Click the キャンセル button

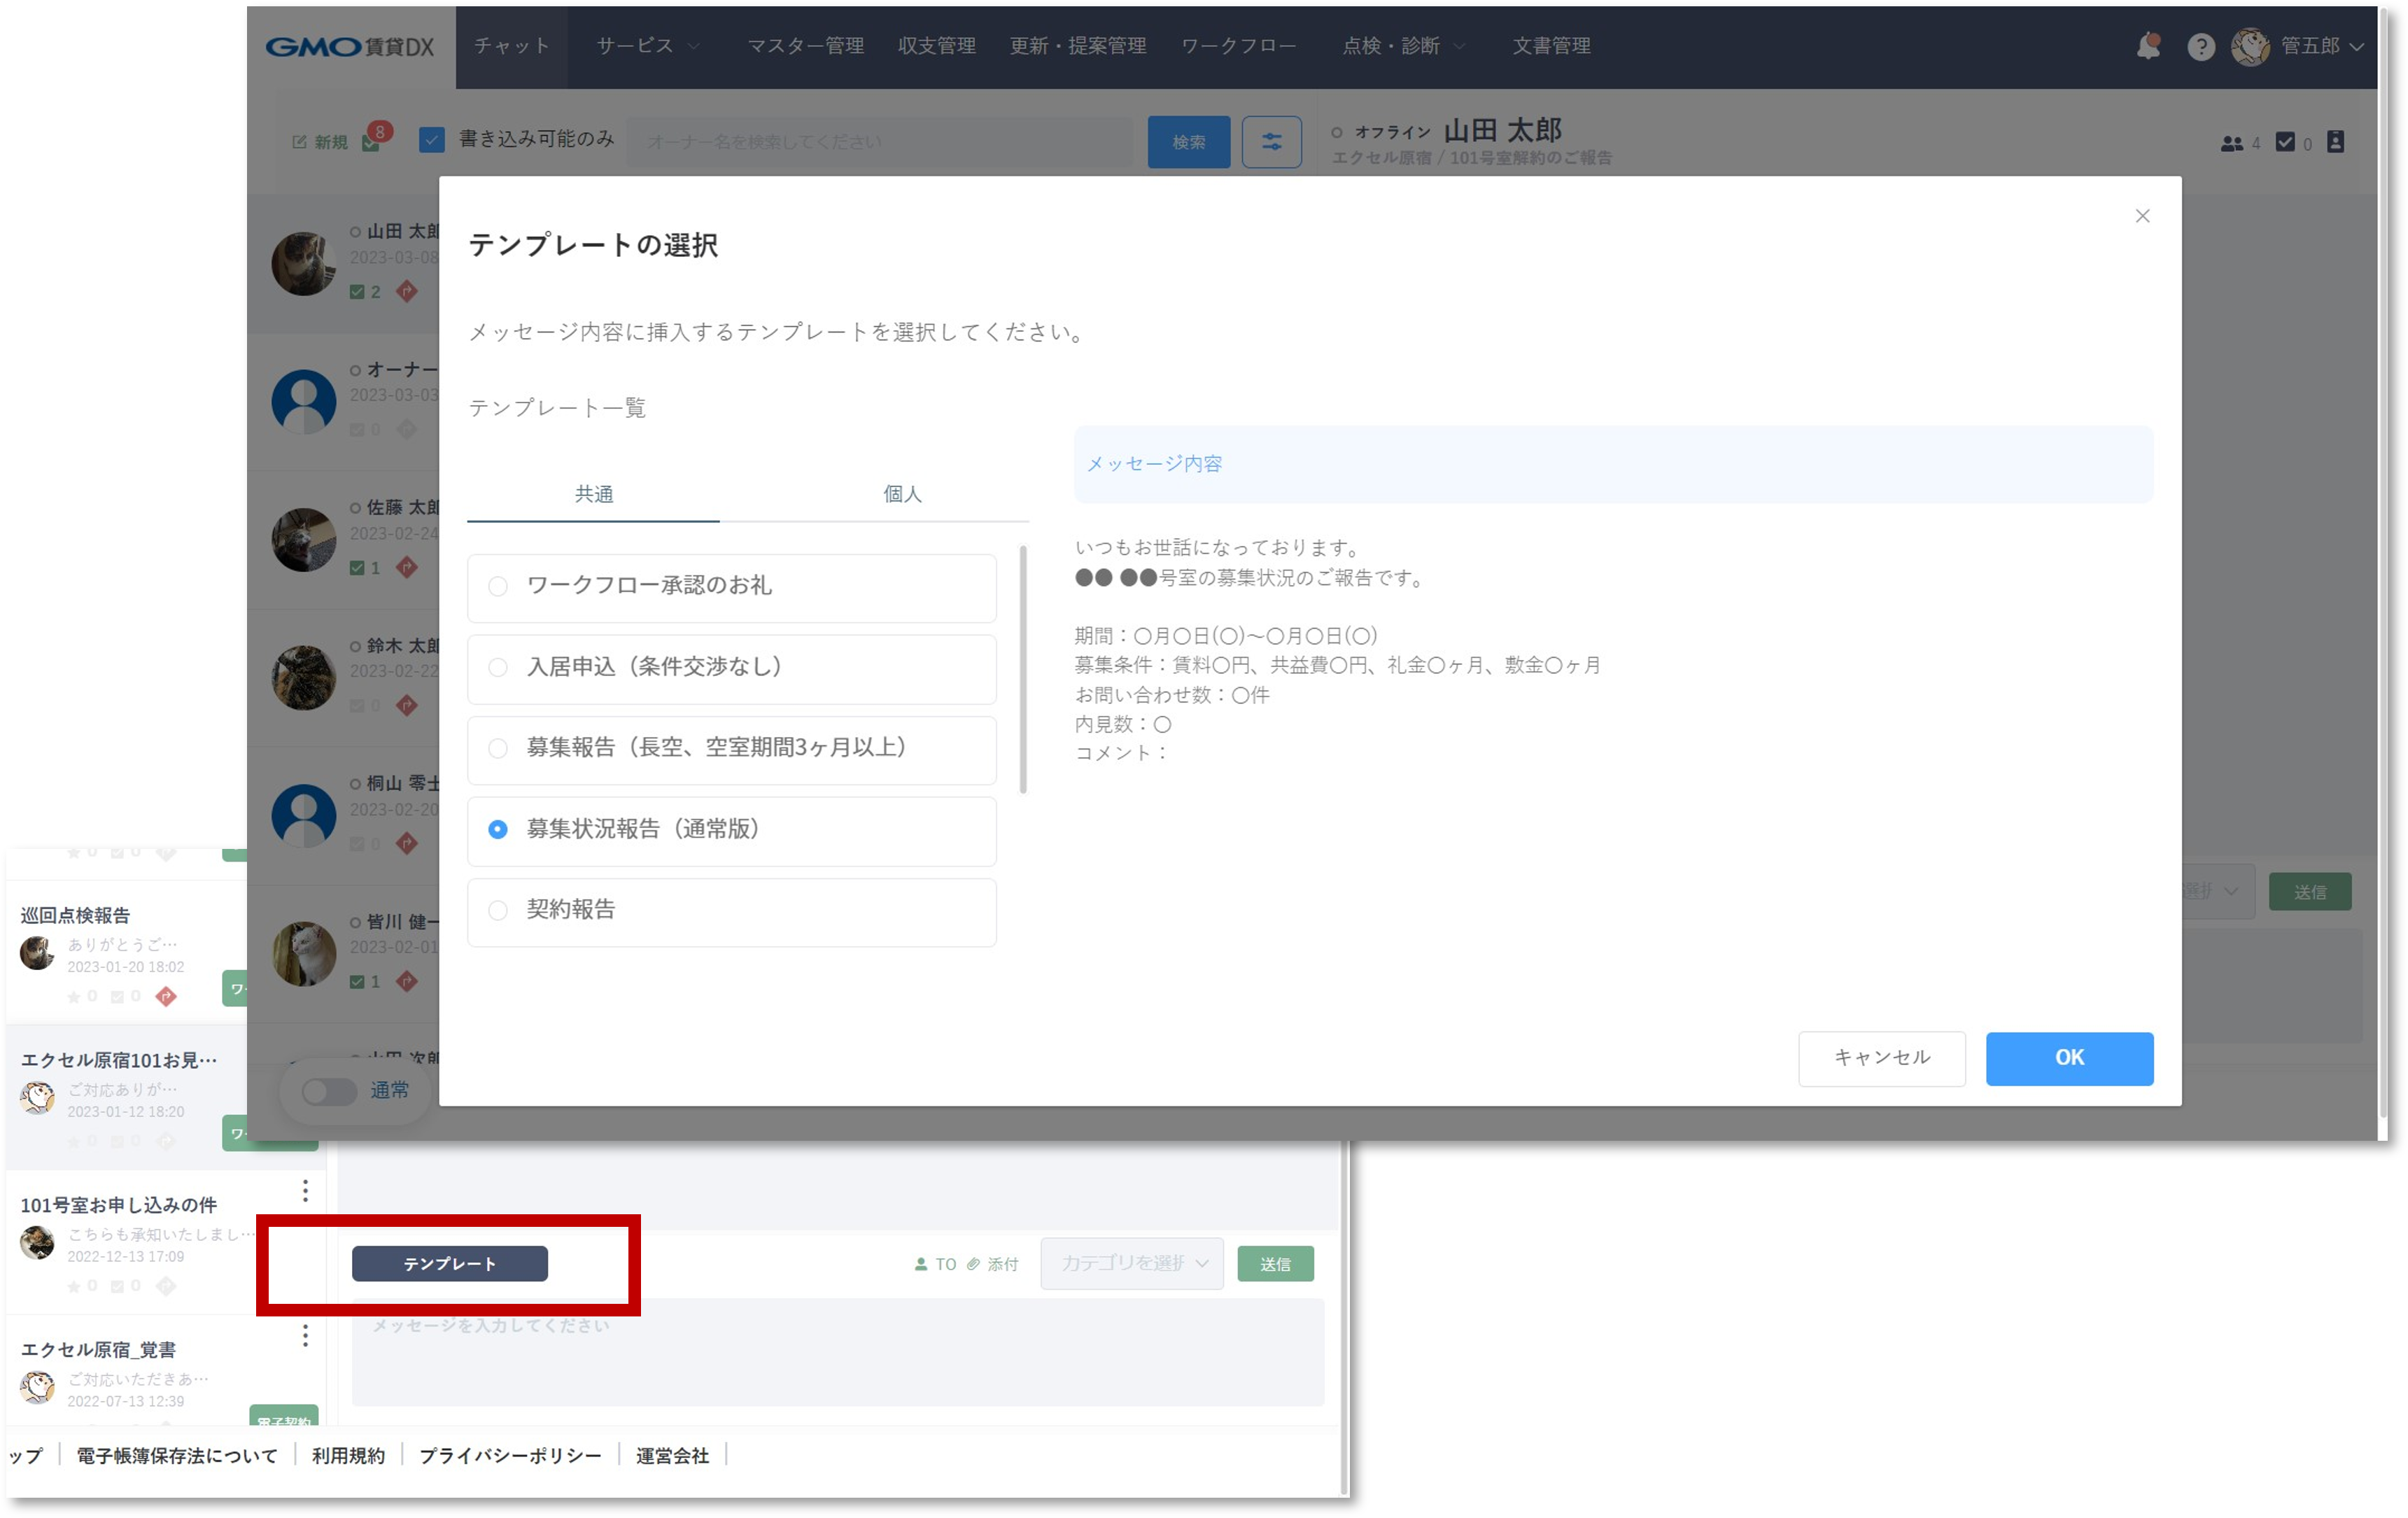(x=1881, y=1058)
